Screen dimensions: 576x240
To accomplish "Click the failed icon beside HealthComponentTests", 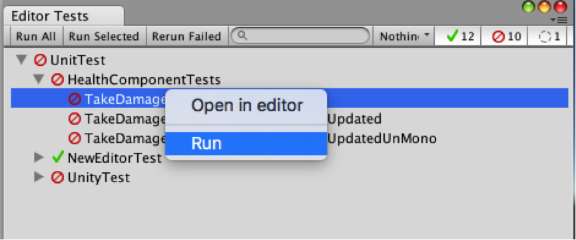I will tap(57, 79).
